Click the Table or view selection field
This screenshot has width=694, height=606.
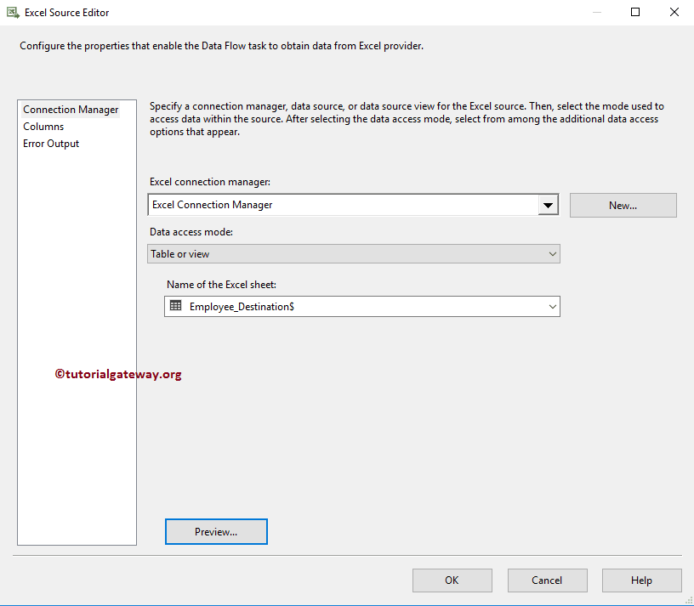pos(340,253)
